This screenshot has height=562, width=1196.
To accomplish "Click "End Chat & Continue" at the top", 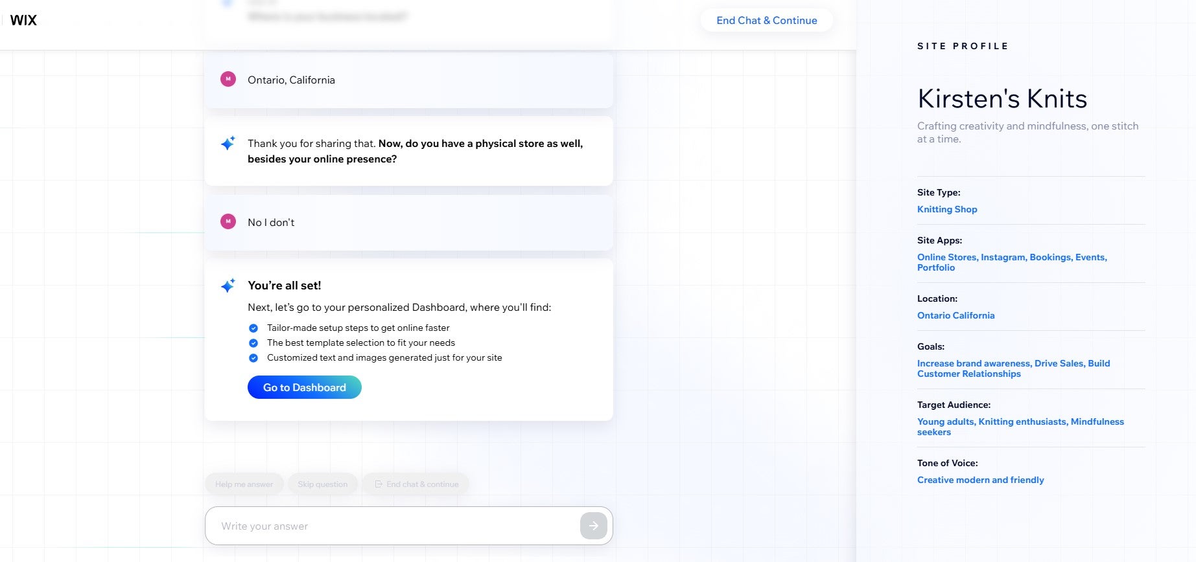I will pos(766,20).
